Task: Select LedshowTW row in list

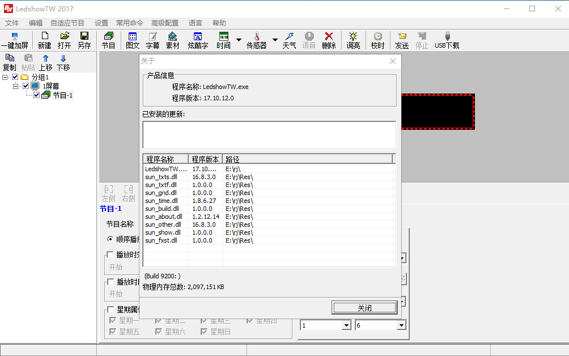Action: pos(269,169)
